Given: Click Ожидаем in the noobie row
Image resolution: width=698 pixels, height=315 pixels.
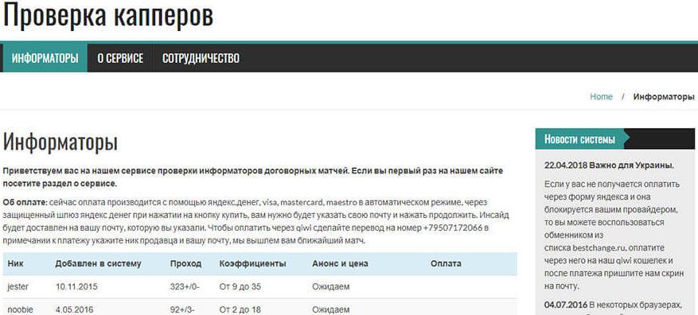Looking at the screenshot, I should tap(331, 309).
